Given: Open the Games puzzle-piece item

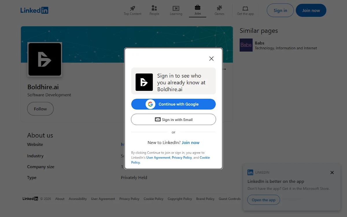Looking at the screenshot, I should (x=219, y=10).
